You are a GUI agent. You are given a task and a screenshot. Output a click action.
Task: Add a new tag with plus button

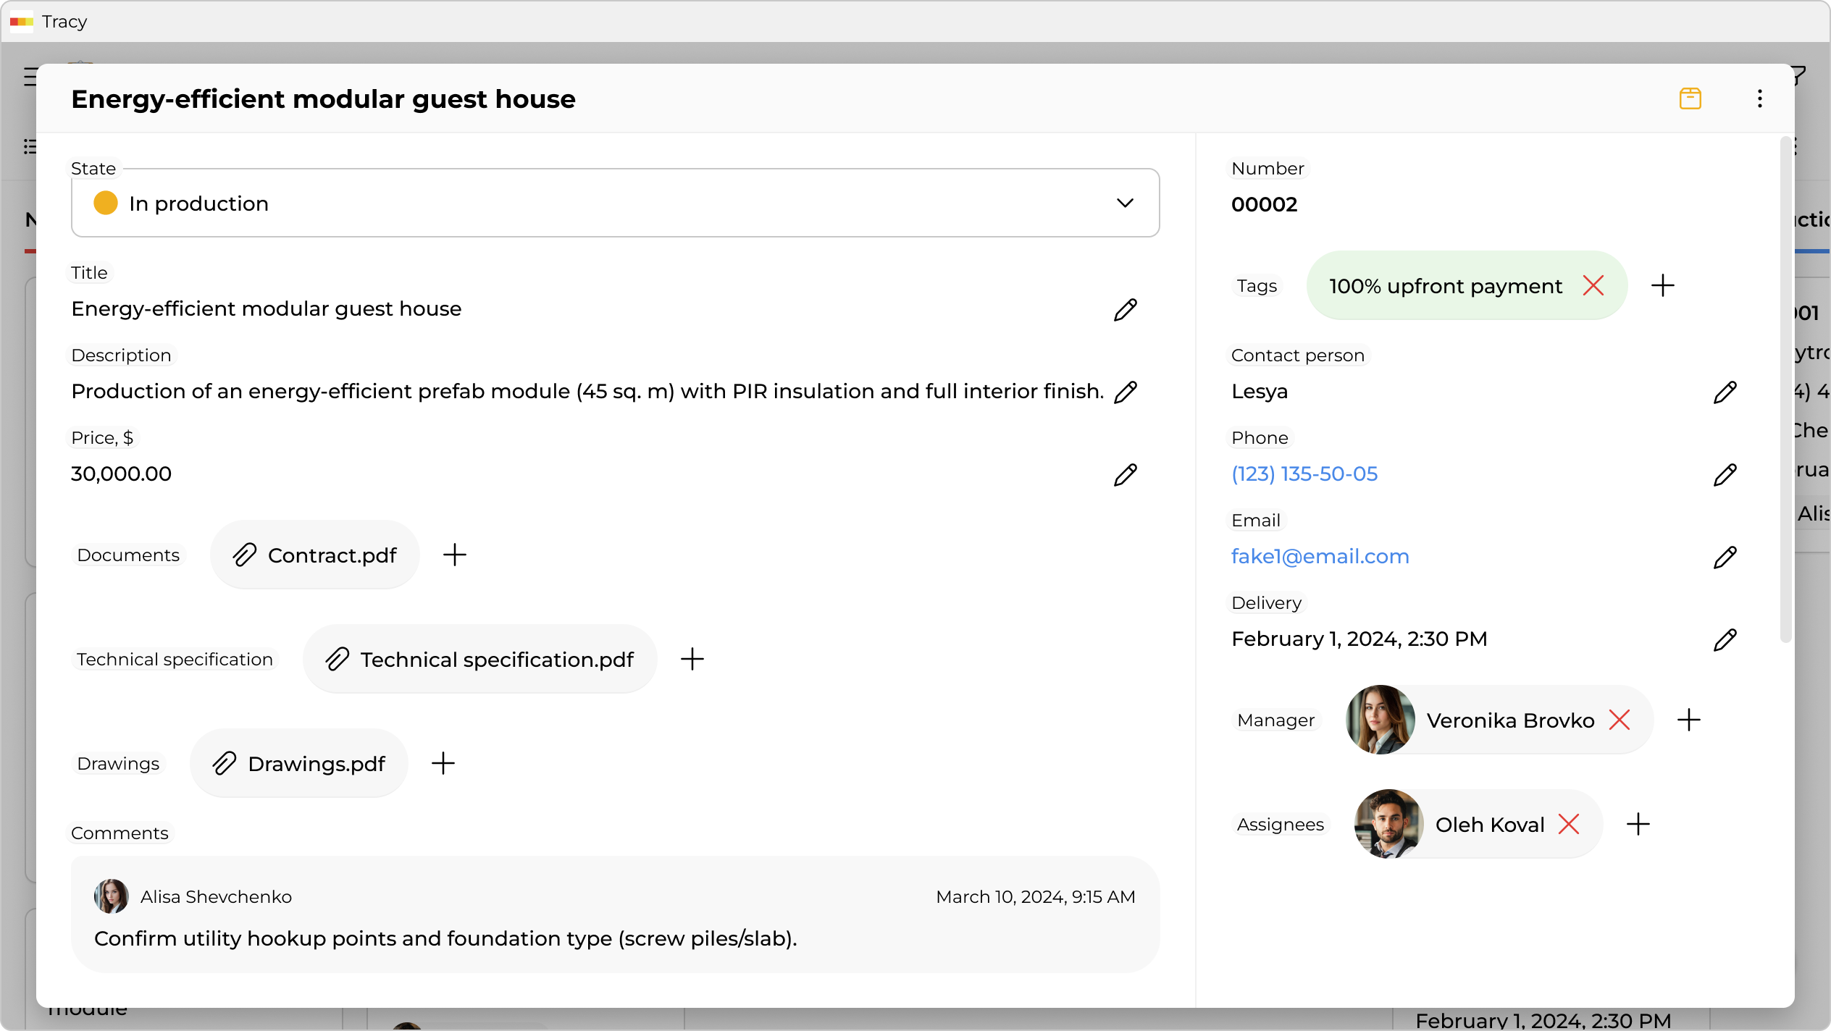[1662, 286]
